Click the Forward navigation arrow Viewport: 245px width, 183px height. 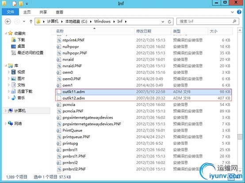point(17,21)
